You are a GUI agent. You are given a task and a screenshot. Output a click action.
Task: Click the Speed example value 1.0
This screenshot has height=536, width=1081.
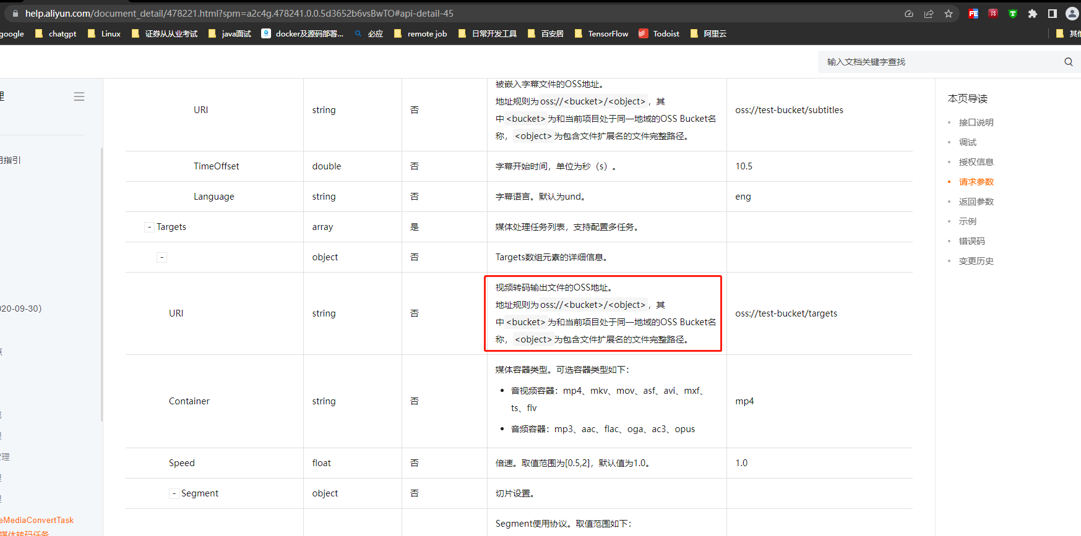point(741,463)
